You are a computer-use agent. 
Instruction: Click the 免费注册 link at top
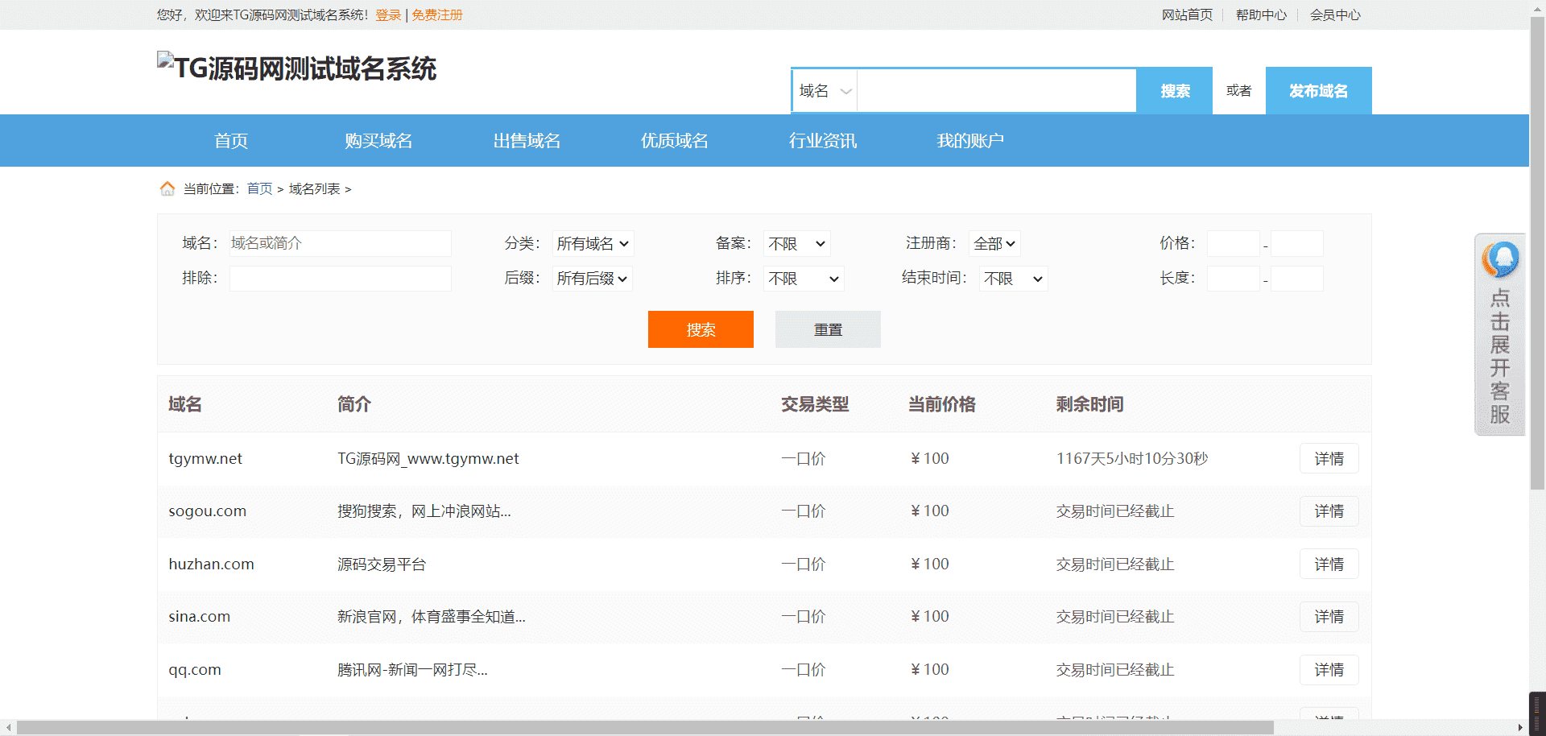coord(437,14)
